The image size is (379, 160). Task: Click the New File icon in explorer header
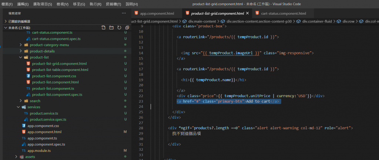coord(103,28)
